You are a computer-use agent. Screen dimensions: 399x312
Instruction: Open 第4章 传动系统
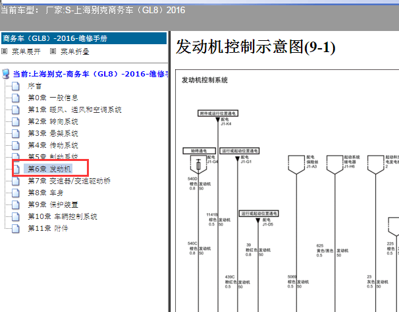(x=53, y=145)
